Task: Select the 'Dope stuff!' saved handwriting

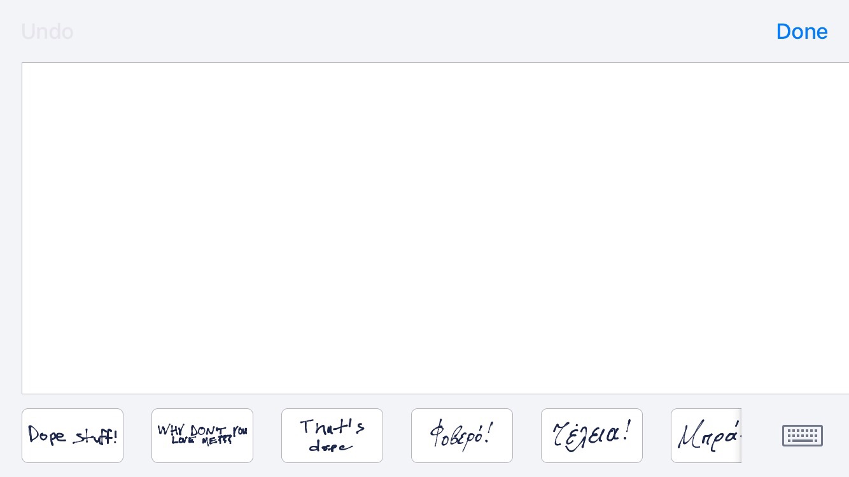Action: [x=73, y=436]
